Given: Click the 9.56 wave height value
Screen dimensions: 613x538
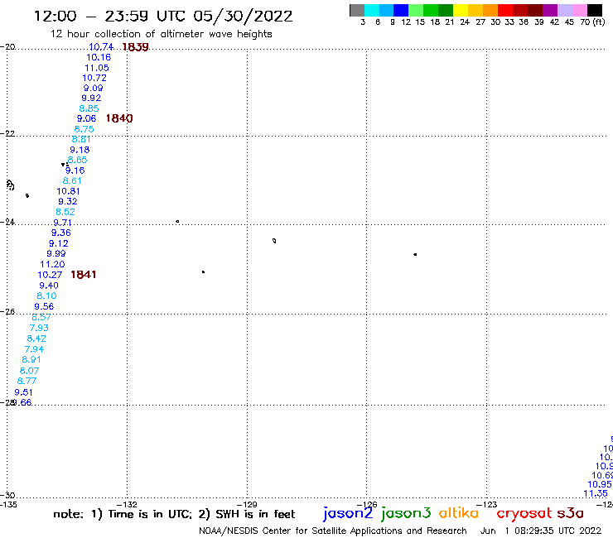Looking at the screenshot, I should tap(44, 306).
